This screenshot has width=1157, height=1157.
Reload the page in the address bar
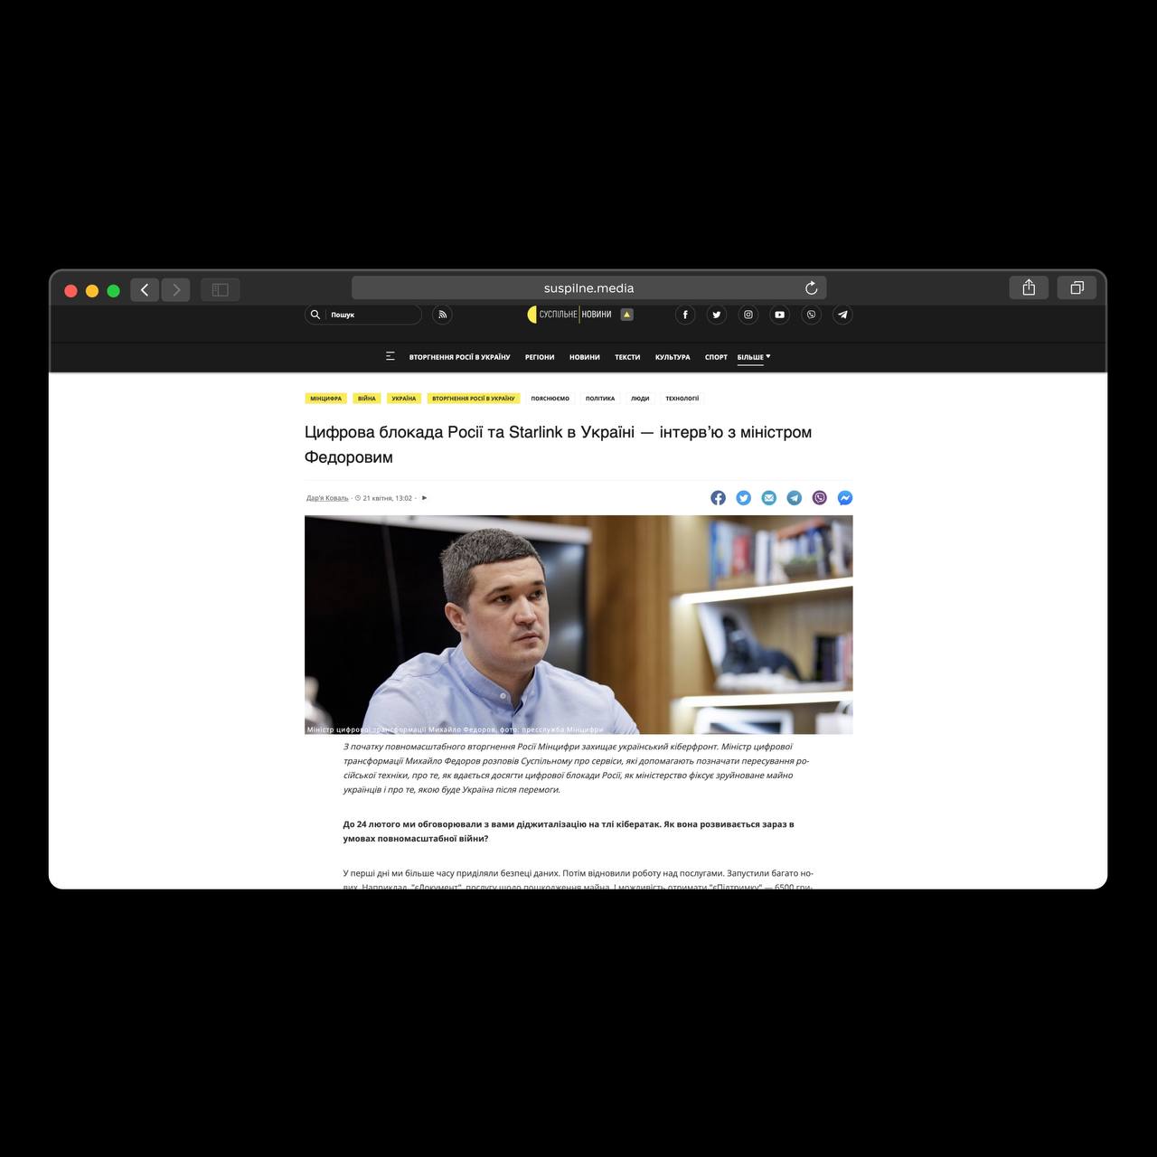(811, 288)
